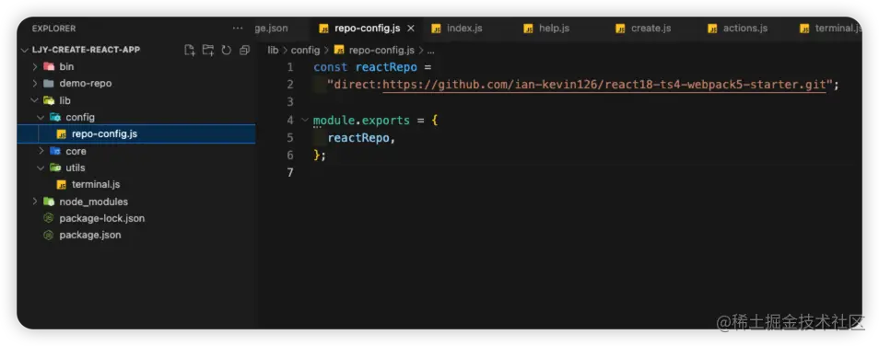The width and height of the screenshot is (879, 346).
Task: Open the GitHub repository URL link in code
Action: [604, 85]
